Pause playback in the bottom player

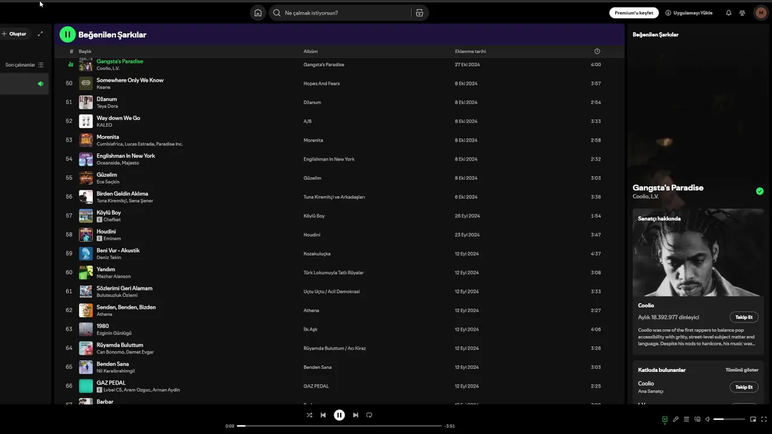click(x=340, y=415)
